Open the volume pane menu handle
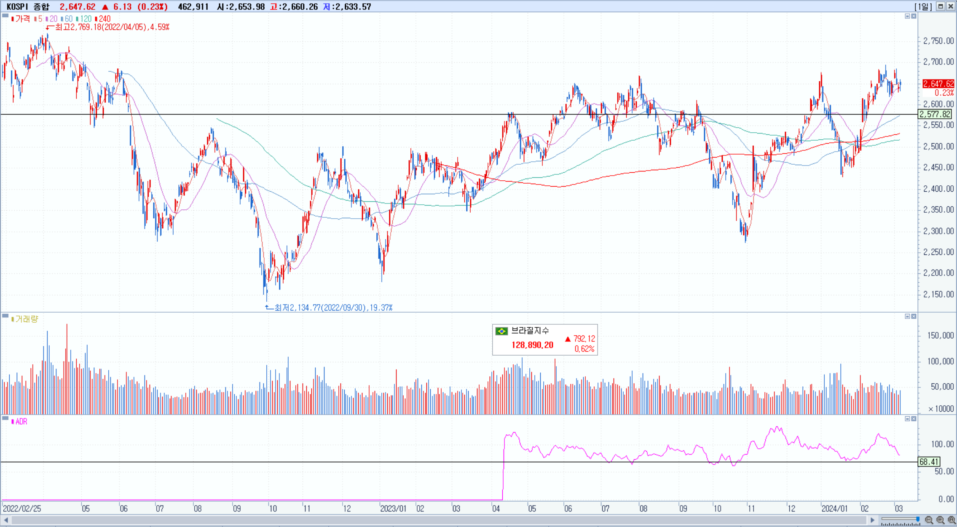The width and height of the screenshot is (957, 527). click(x=5, y=316)
